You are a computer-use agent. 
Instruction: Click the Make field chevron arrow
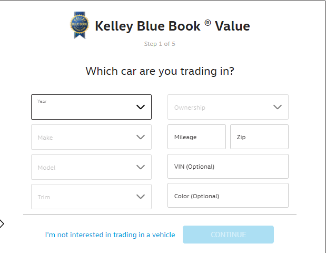click(x=141, y=137)
